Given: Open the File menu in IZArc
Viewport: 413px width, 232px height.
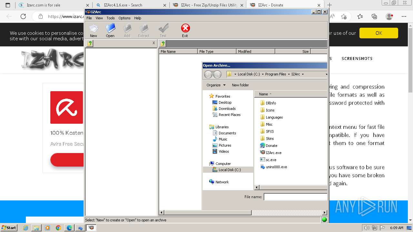Looking at the screenshot, I should (89, 18).
